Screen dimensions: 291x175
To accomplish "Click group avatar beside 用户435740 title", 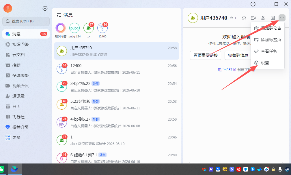I will 193,18.
